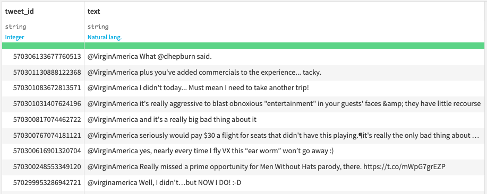Select tweet ID cell 570301130888122368
This screenshot has width=487, height=194.
tap(43, 73)
